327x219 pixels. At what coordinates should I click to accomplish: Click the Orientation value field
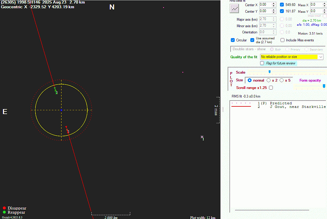point(268,32)
